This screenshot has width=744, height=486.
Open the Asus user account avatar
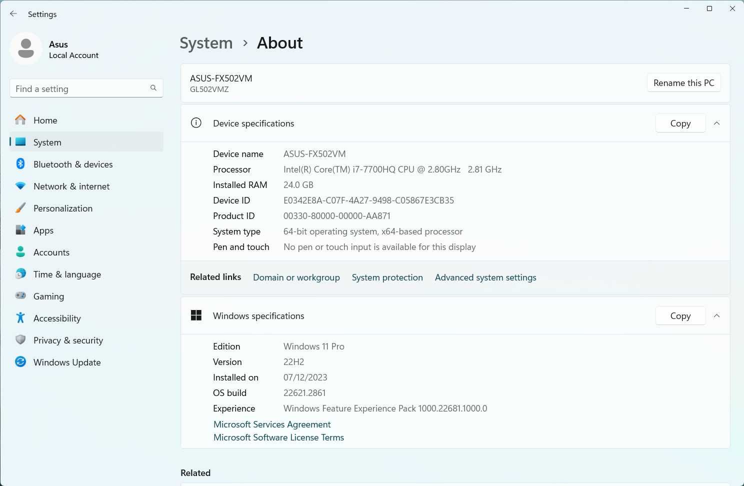pyautogui.click(x=26, y=49)
